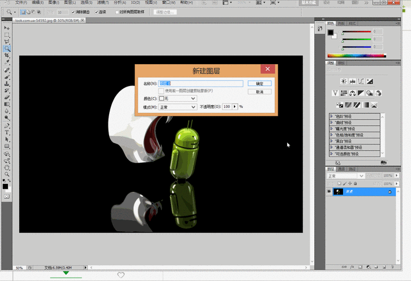Add a Vibrance adjustment
This screenshot has height=281, width=411.
coord(335,93)
